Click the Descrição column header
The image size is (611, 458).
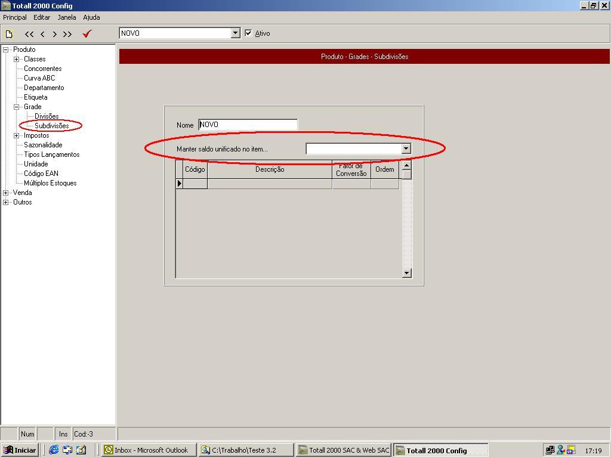point(270,169)
